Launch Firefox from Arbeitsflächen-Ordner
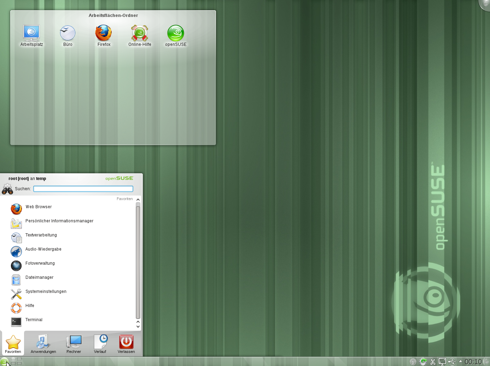This screenshot has width=490, height=366. click(x=104, y=36)
